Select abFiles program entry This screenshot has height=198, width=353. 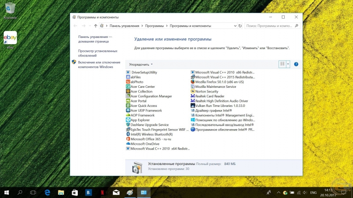tap(134, 77)
